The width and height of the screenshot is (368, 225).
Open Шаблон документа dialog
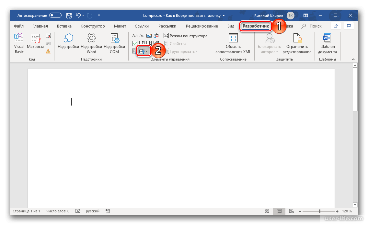tap(327, 44)
